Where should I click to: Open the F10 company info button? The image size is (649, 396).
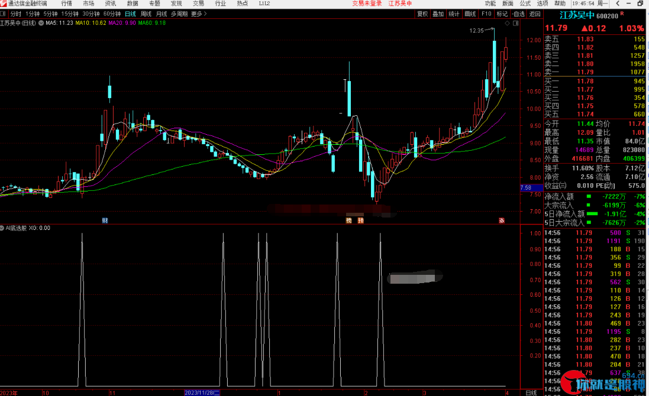click(486, 14)
